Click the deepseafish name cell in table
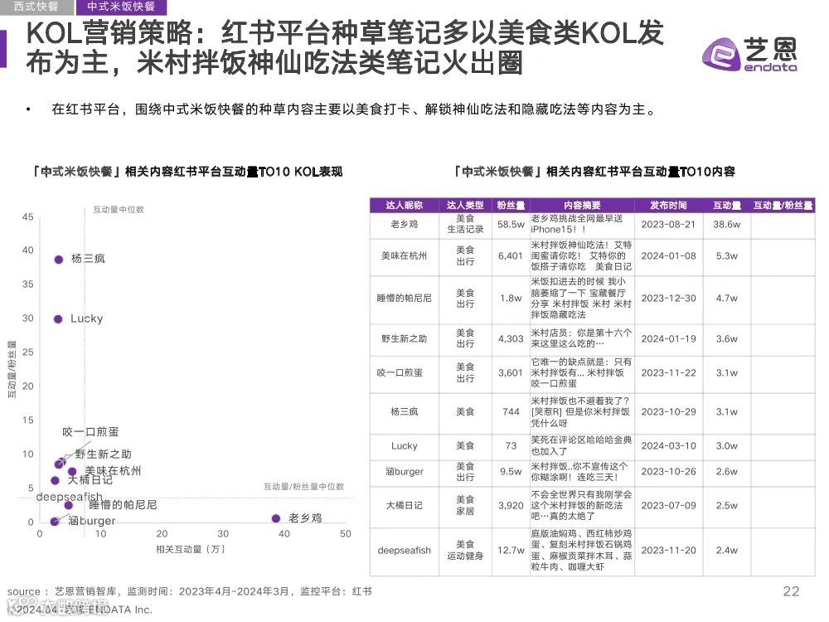 pyautogui.click(x=404, y=551)
